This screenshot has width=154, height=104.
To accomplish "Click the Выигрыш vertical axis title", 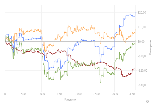I will (x=150, y=47).
